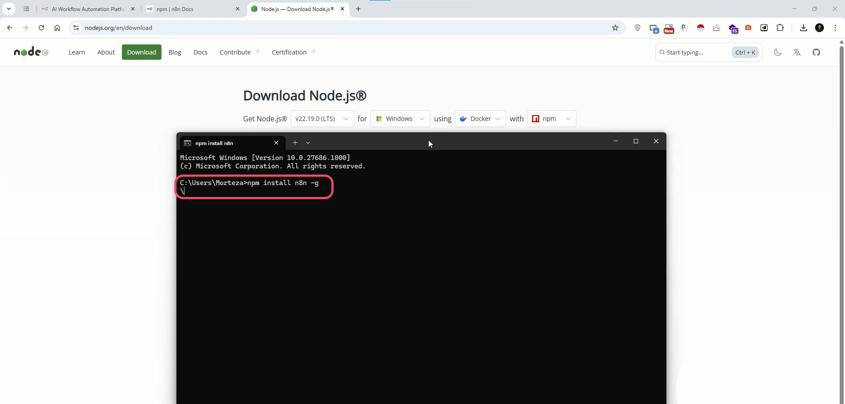
Task: Open the Chrome three-dot menu
Action: point(835,28)
